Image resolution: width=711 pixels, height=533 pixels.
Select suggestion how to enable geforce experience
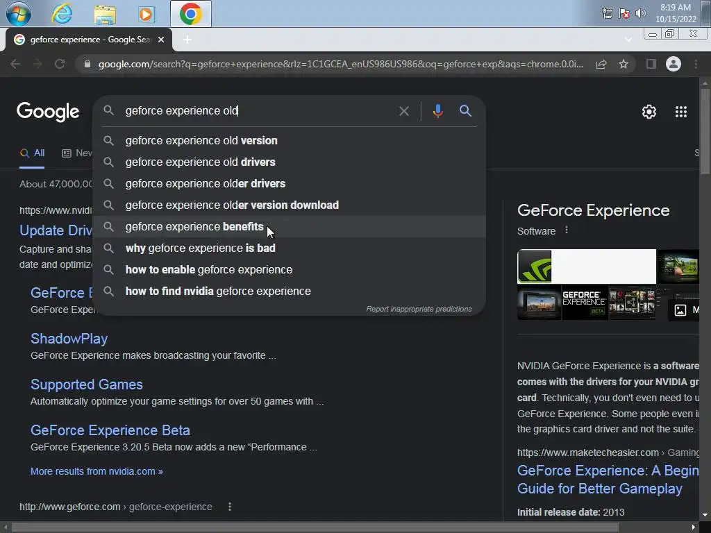[x=290, y=270]
